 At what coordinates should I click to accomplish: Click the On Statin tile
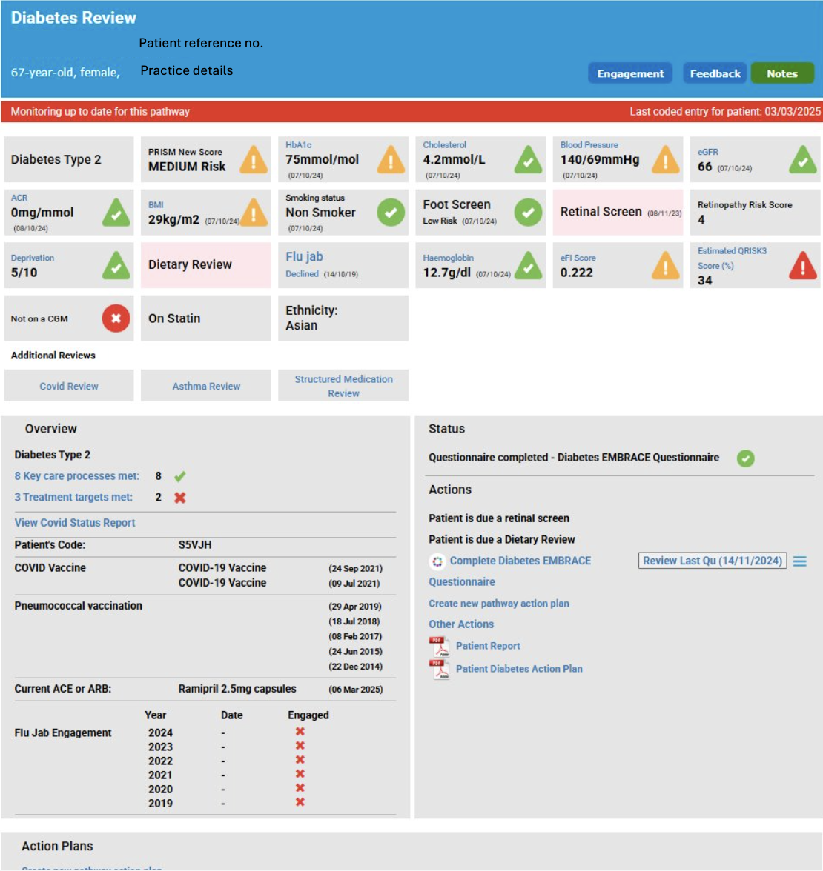click(206, 318)
